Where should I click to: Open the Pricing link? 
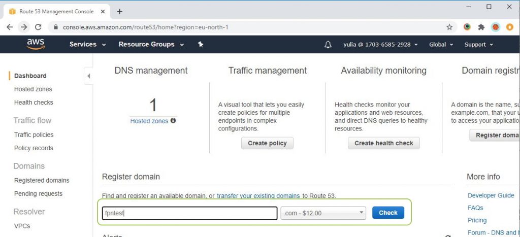(477, 220)
